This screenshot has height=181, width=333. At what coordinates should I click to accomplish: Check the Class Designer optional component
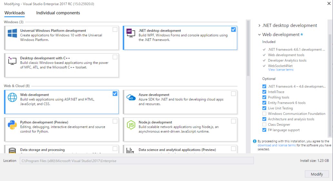click(264, 125)
